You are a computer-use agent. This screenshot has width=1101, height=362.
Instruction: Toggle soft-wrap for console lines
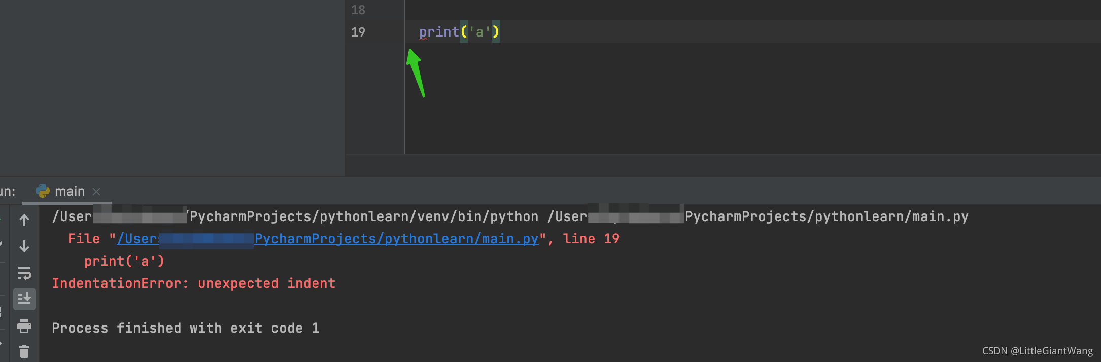tap(24, 274)
